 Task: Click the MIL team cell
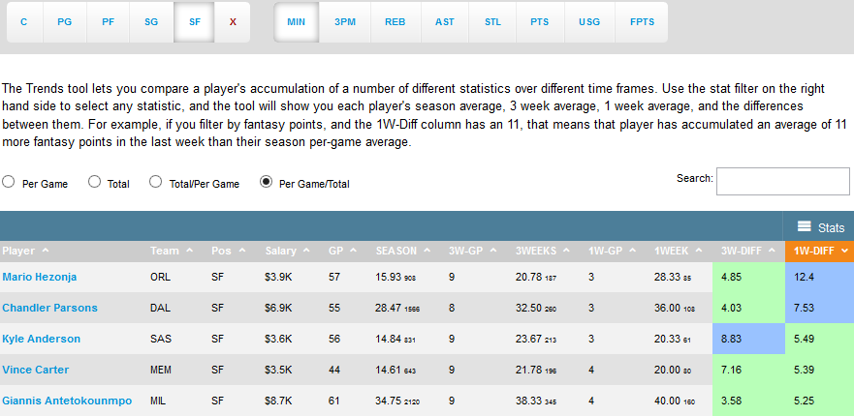(x=158, y=401)
